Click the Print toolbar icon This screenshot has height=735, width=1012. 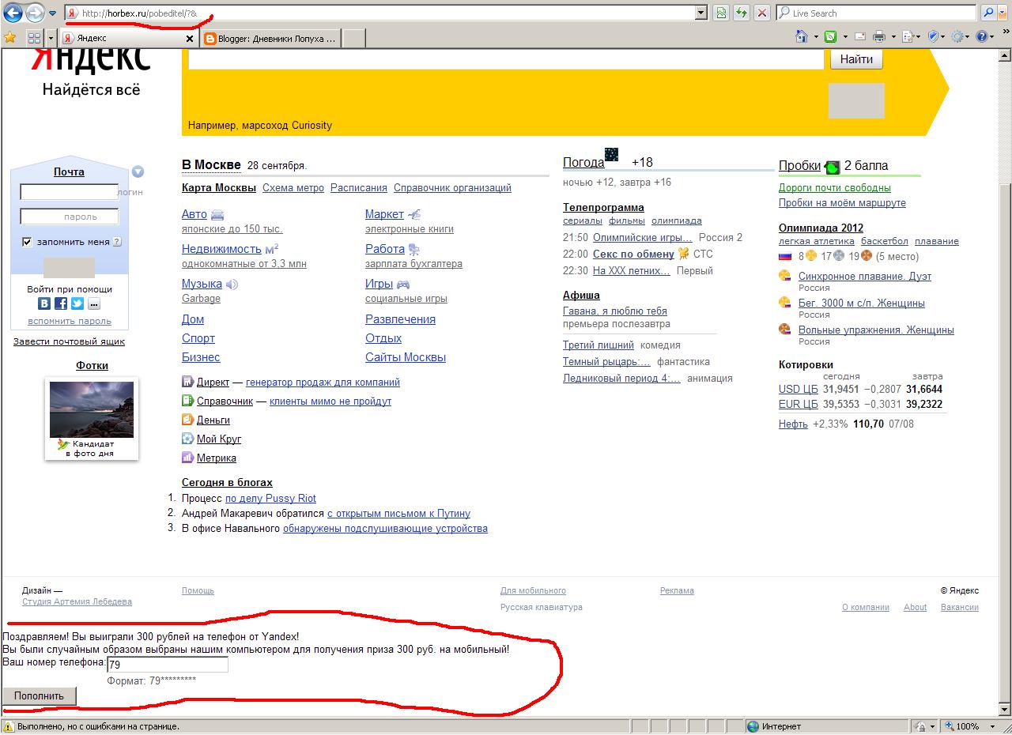(879, 36)
